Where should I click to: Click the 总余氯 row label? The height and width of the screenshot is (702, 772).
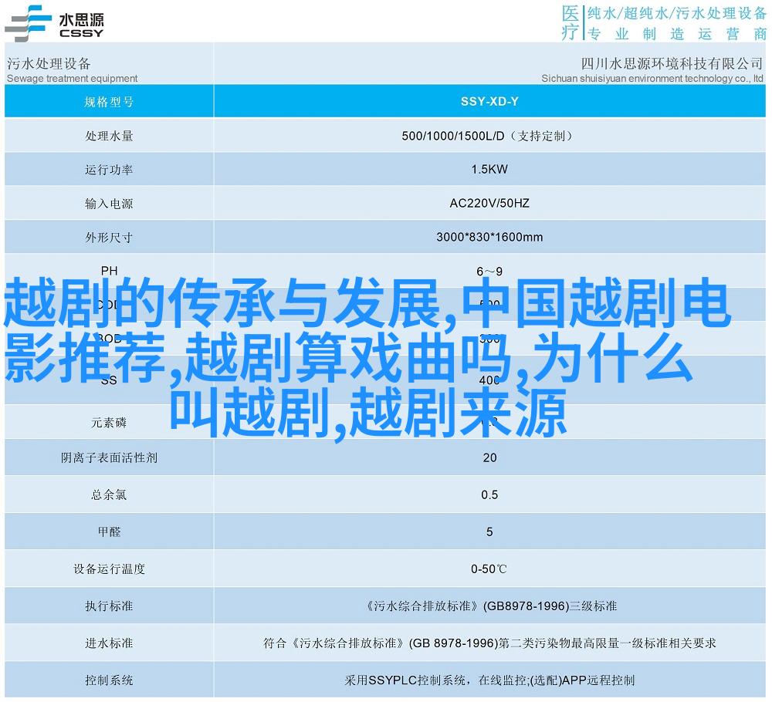point(109,494)
